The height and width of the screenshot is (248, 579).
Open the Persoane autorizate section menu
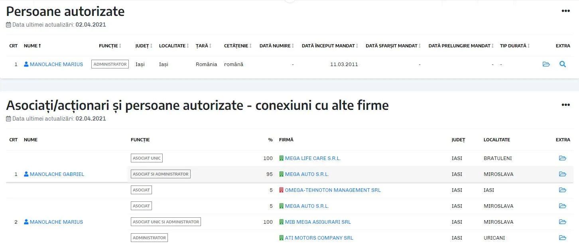[x=565, y=11]
